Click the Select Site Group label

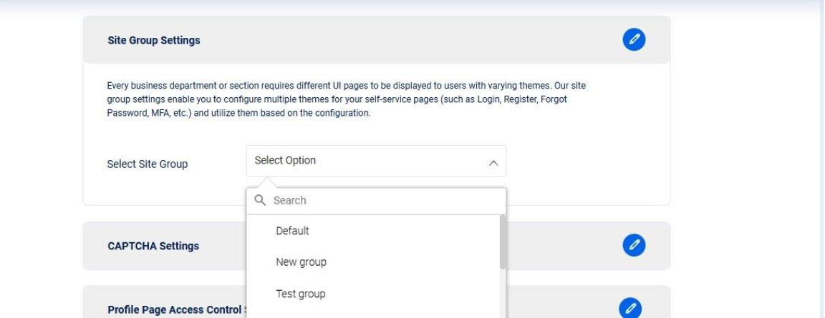147,164
